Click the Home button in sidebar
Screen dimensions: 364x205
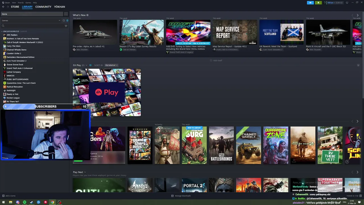click(x=32, y=14)
